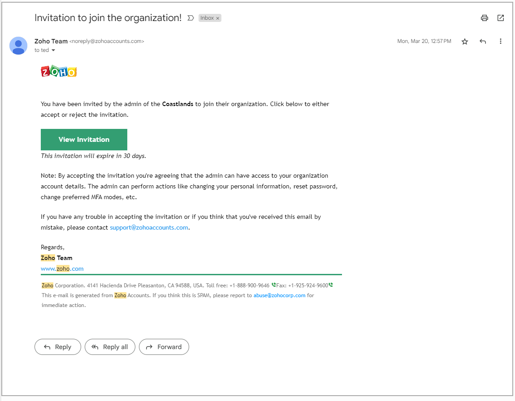Viewport: 515px width, 401px height.
Task: Remove the Inbox label from email
Action: coord(218,18)
